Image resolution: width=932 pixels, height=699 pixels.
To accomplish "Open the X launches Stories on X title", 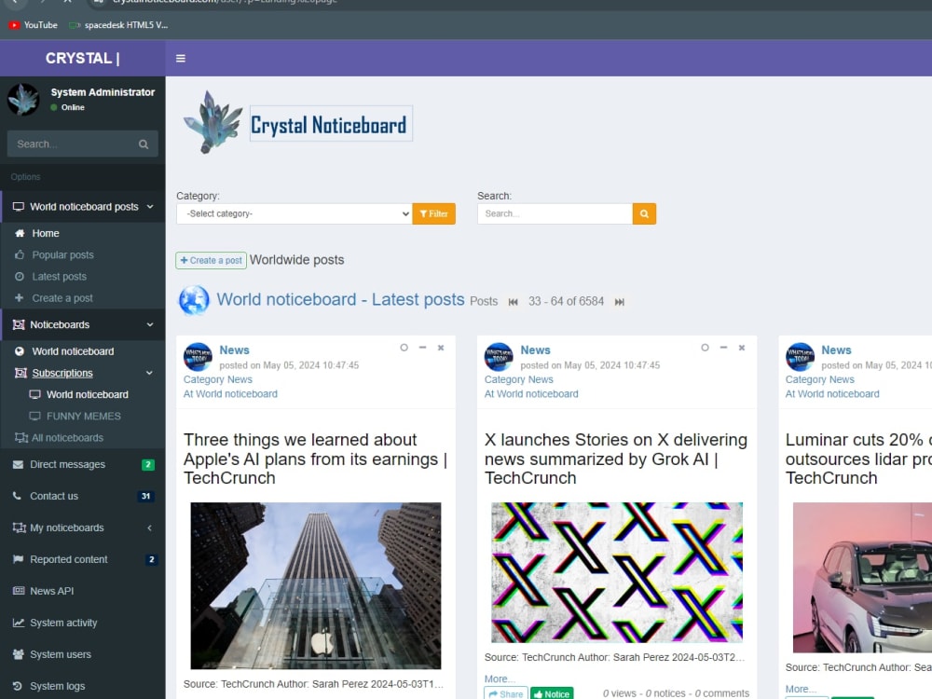I will tap(616, 459).
